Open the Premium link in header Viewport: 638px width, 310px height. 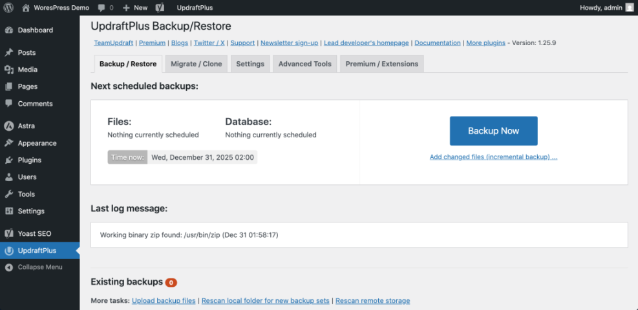(x=152, y=43)
